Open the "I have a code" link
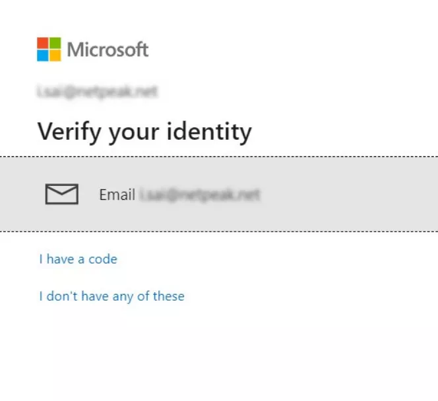Viewport: 438px width, 401px height. pos(78,259)
